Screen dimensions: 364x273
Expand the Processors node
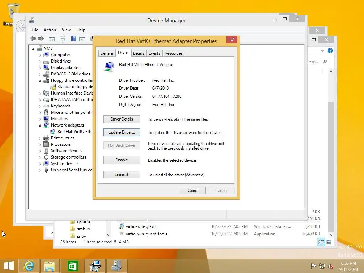[x=40, y=145]
